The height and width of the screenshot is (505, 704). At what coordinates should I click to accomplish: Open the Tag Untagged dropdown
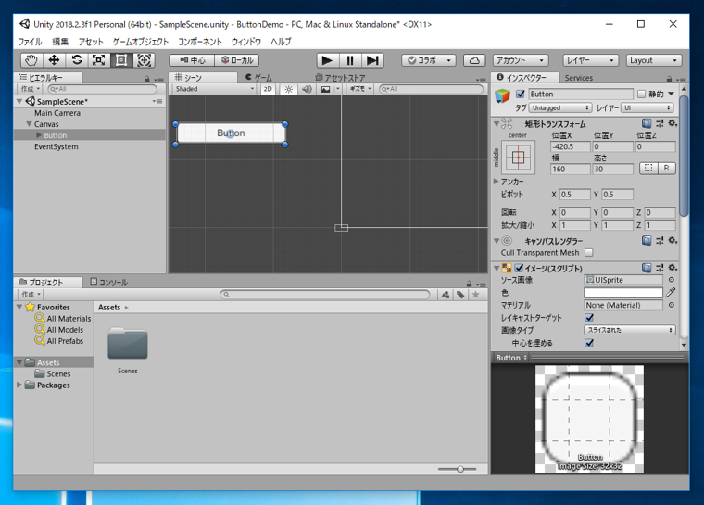click(x=559, y=107)
